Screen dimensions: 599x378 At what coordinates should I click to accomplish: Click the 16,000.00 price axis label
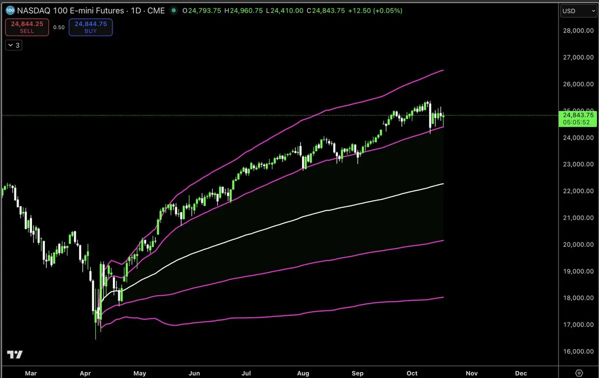578,351
